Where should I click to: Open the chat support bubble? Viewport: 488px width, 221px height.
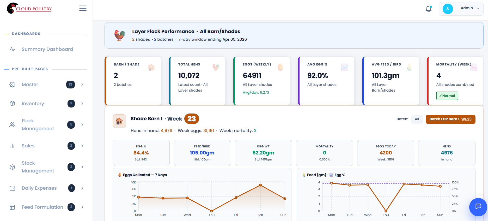click(478, 207)
